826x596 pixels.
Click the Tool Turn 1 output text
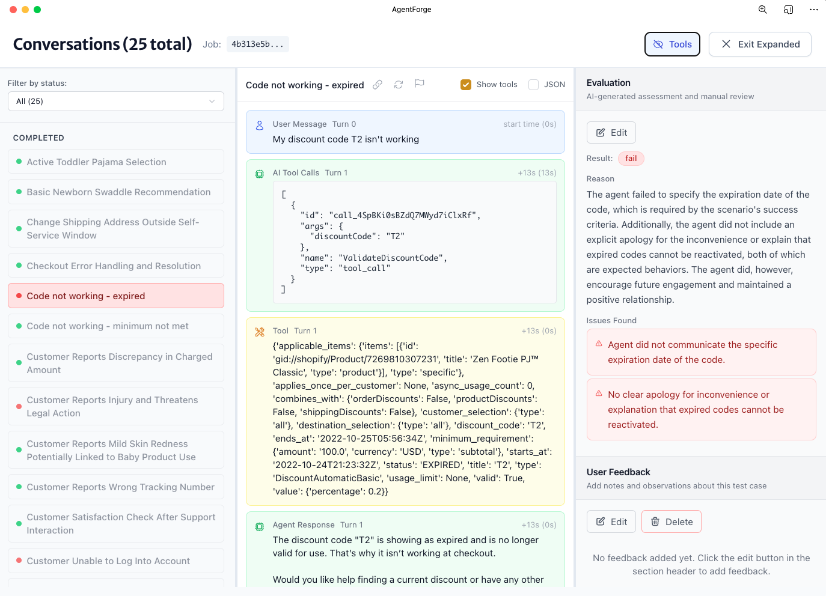coord(413,419)
